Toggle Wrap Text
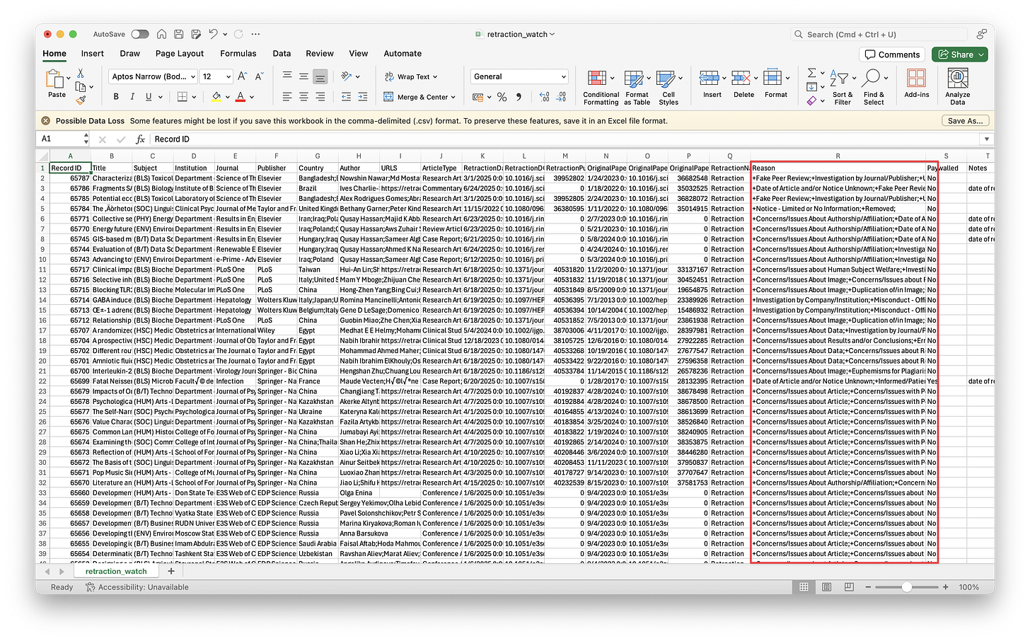This screenshot has width=1030, height=641. tap(411, 76)
